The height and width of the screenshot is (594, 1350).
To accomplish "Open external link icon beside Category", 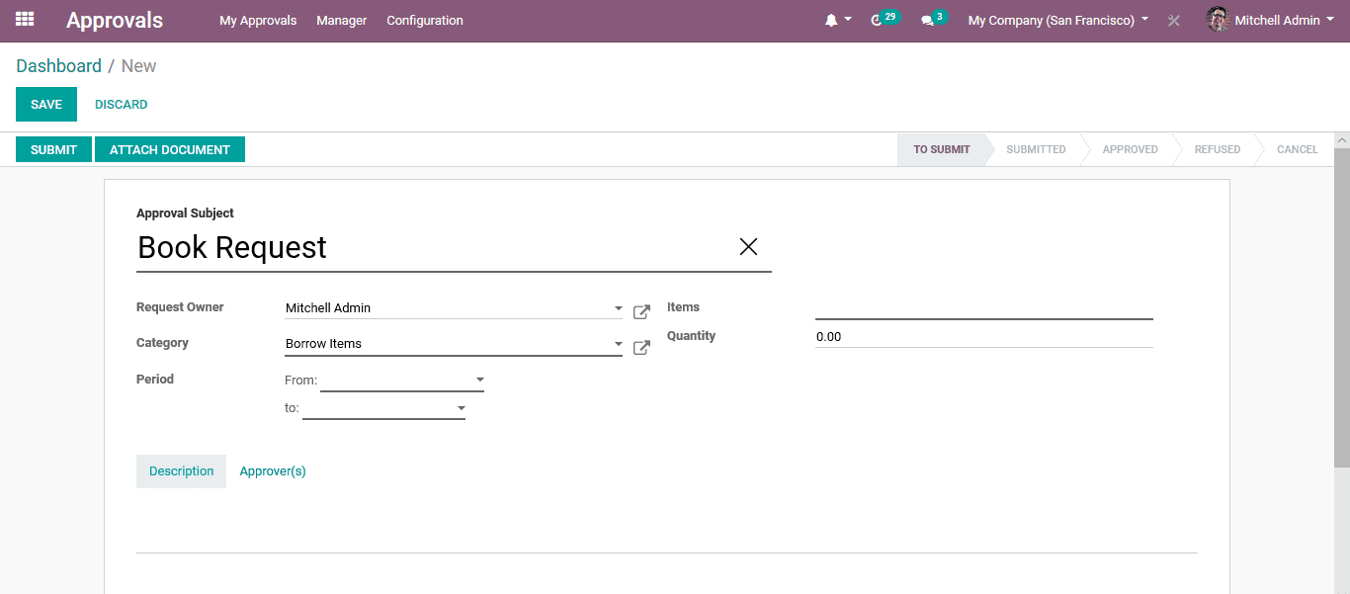I will (641, 348).
